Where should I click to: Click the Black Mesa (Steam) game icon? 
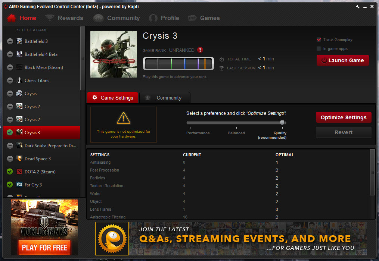coord(19,67)
